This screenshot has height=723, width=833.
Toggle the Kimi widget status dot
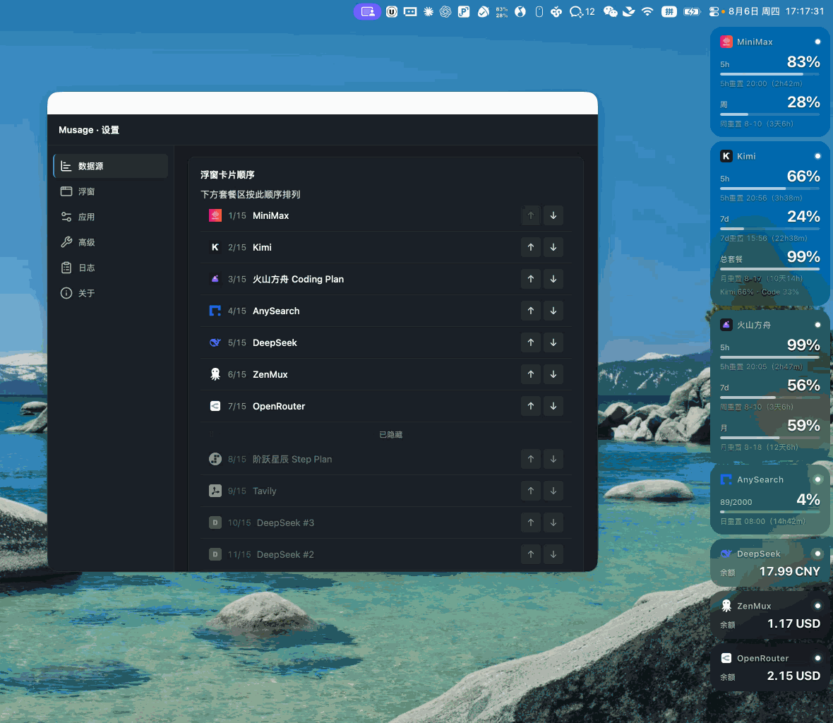point(817,156)
